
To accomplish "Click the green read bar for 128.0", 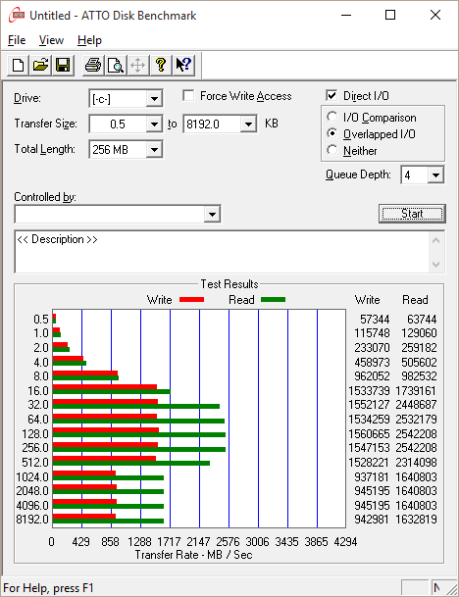I will tap(139, 435).
